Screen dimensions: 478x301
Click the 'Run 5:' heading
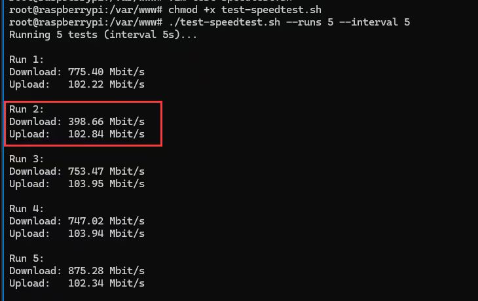coord(27,258)
